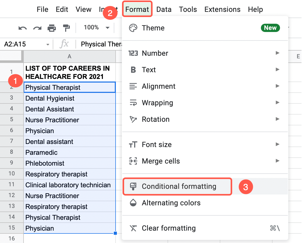Click the Theme palette icon
This screenshot has width=302, height=243.
[133, 28]
